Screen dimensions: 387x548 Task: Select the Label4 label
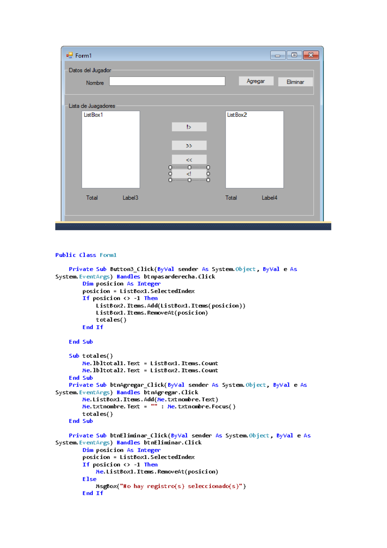269,198
